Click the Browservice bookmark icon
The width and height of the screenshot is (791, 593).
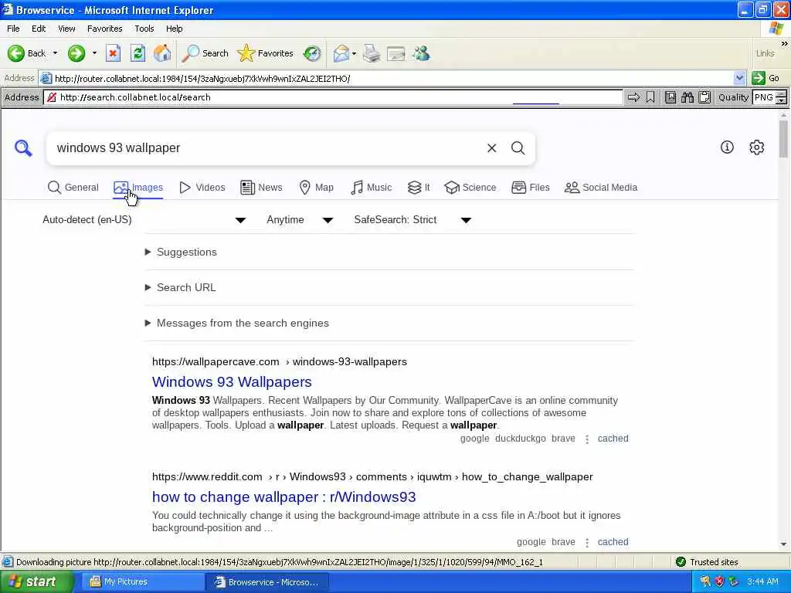[650, 97]
